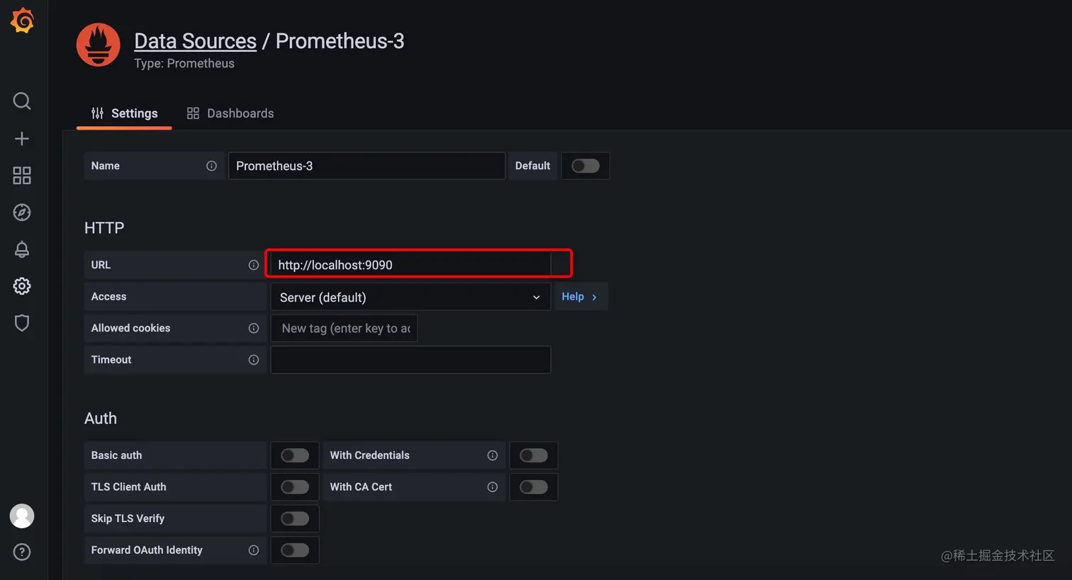Open the Explore compass icon
This screenshot has height=580, width=1072.
coord(22,212)
